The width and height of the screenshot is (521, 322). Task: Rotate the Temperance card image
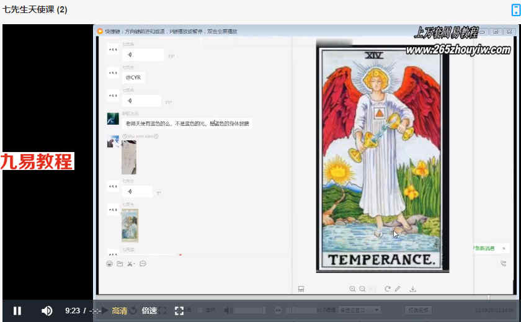click(388, 288)
